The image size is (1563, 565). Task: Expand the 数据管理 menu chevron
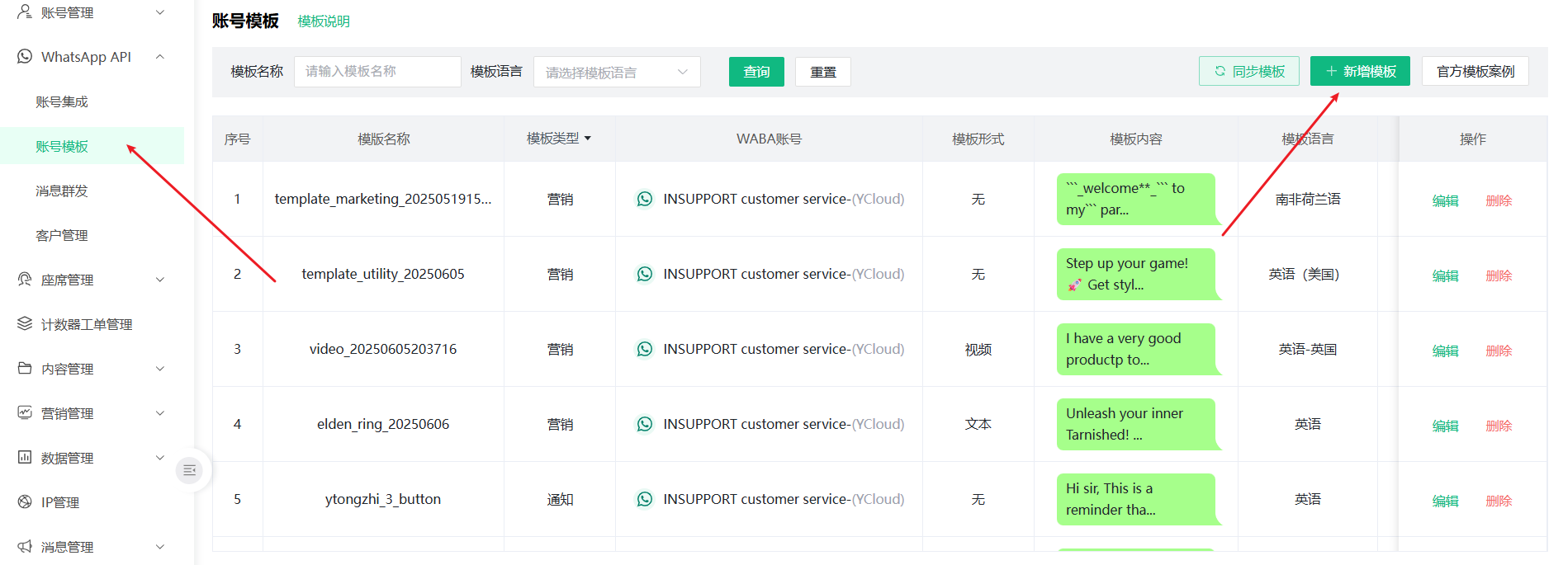click(x=160, y=458)
